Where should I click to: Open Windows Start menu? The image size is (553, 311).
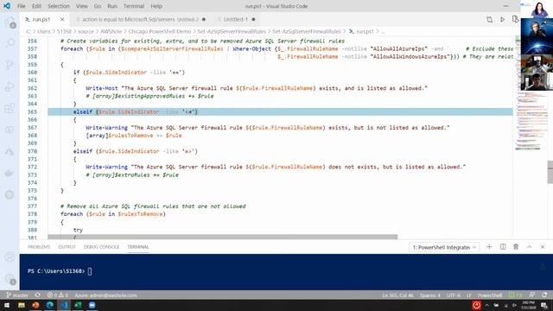point(7,305)
